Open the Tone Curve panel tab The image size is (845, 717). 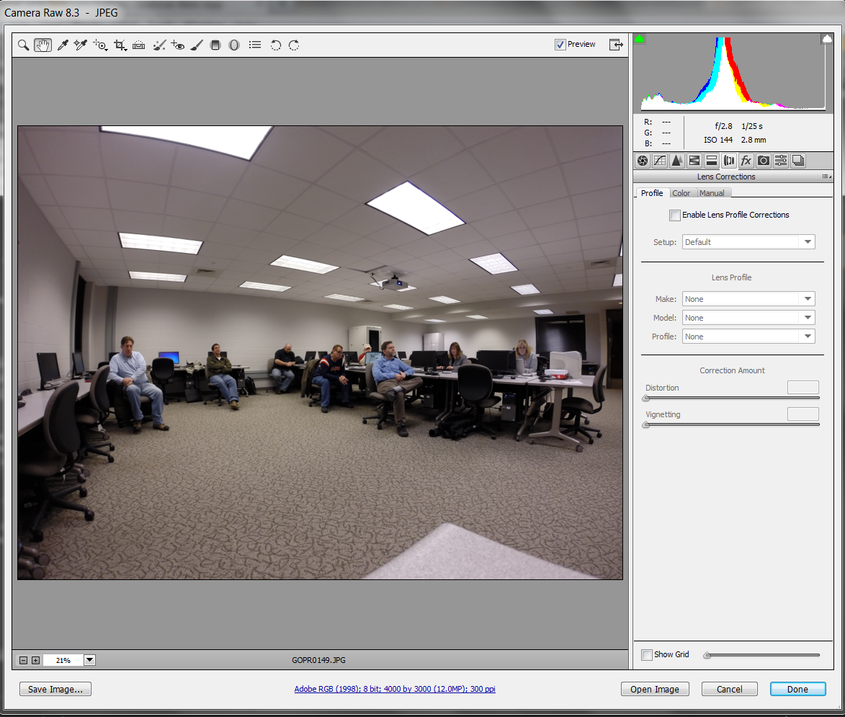click(660, 161)
